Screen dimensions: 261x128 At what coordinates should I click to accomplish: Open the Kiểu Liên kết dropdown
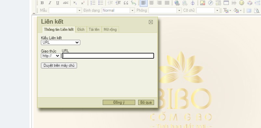point(60,42)
